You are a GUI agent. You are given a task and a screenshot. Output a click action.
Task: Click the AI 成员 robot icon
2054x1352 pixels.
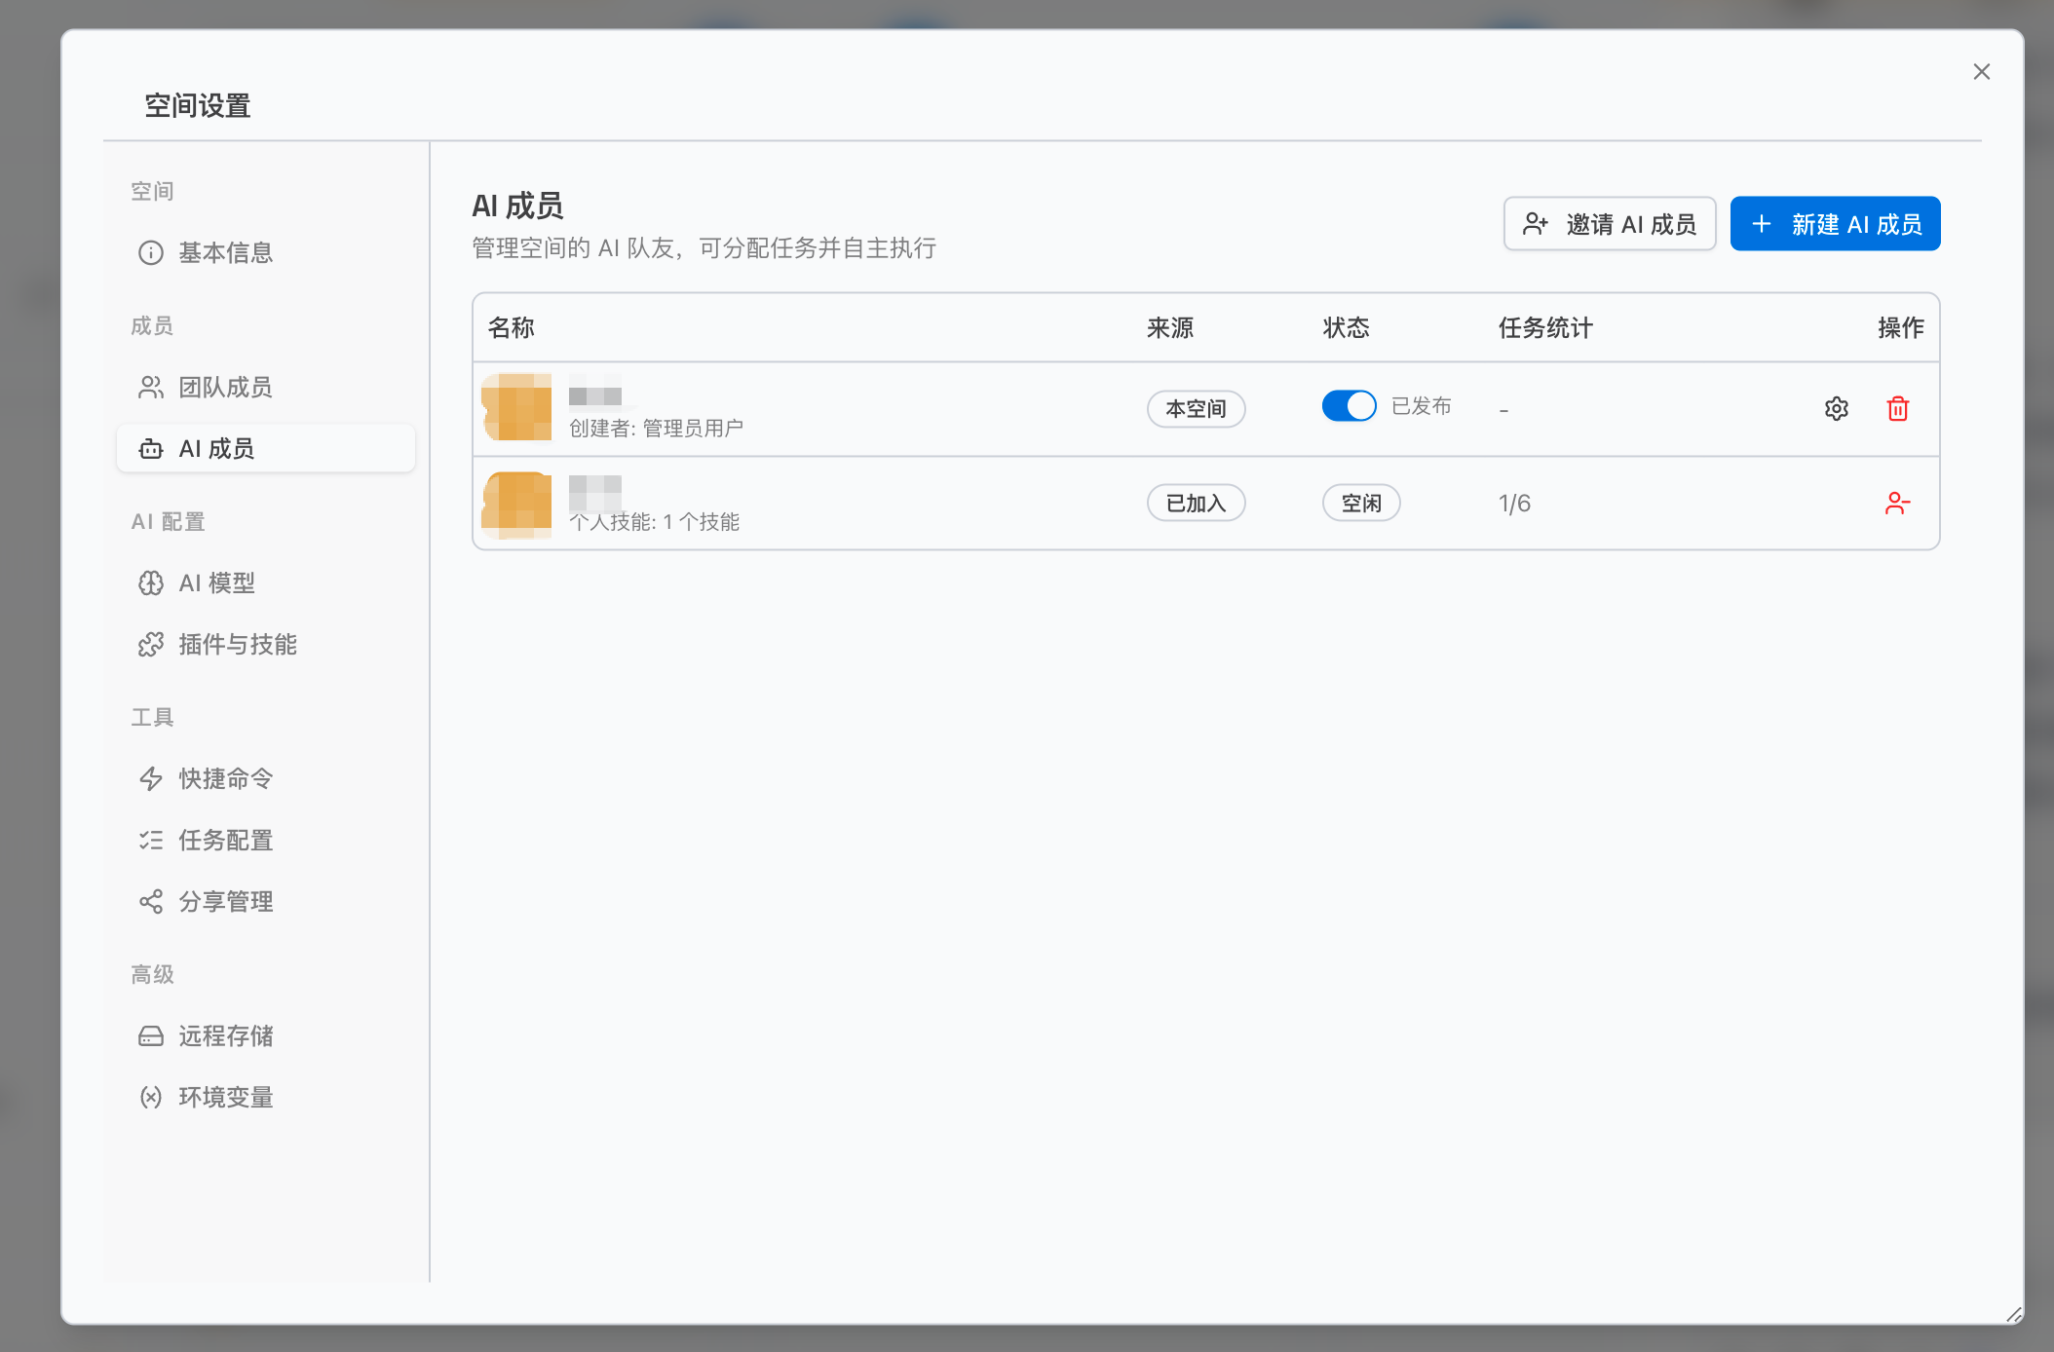(151, 448)
